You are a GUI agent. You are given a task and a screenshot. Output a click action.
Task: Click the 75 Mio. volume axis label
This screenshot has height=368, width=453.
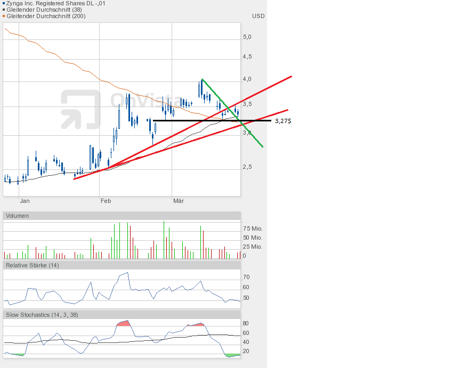pyautogui.click(x=252, y=228)
